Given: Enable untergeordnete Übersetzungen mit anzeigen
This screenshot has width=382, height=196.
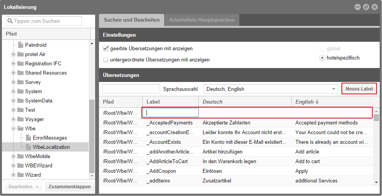Looking at the screenshot, I should tap(106, 60).
